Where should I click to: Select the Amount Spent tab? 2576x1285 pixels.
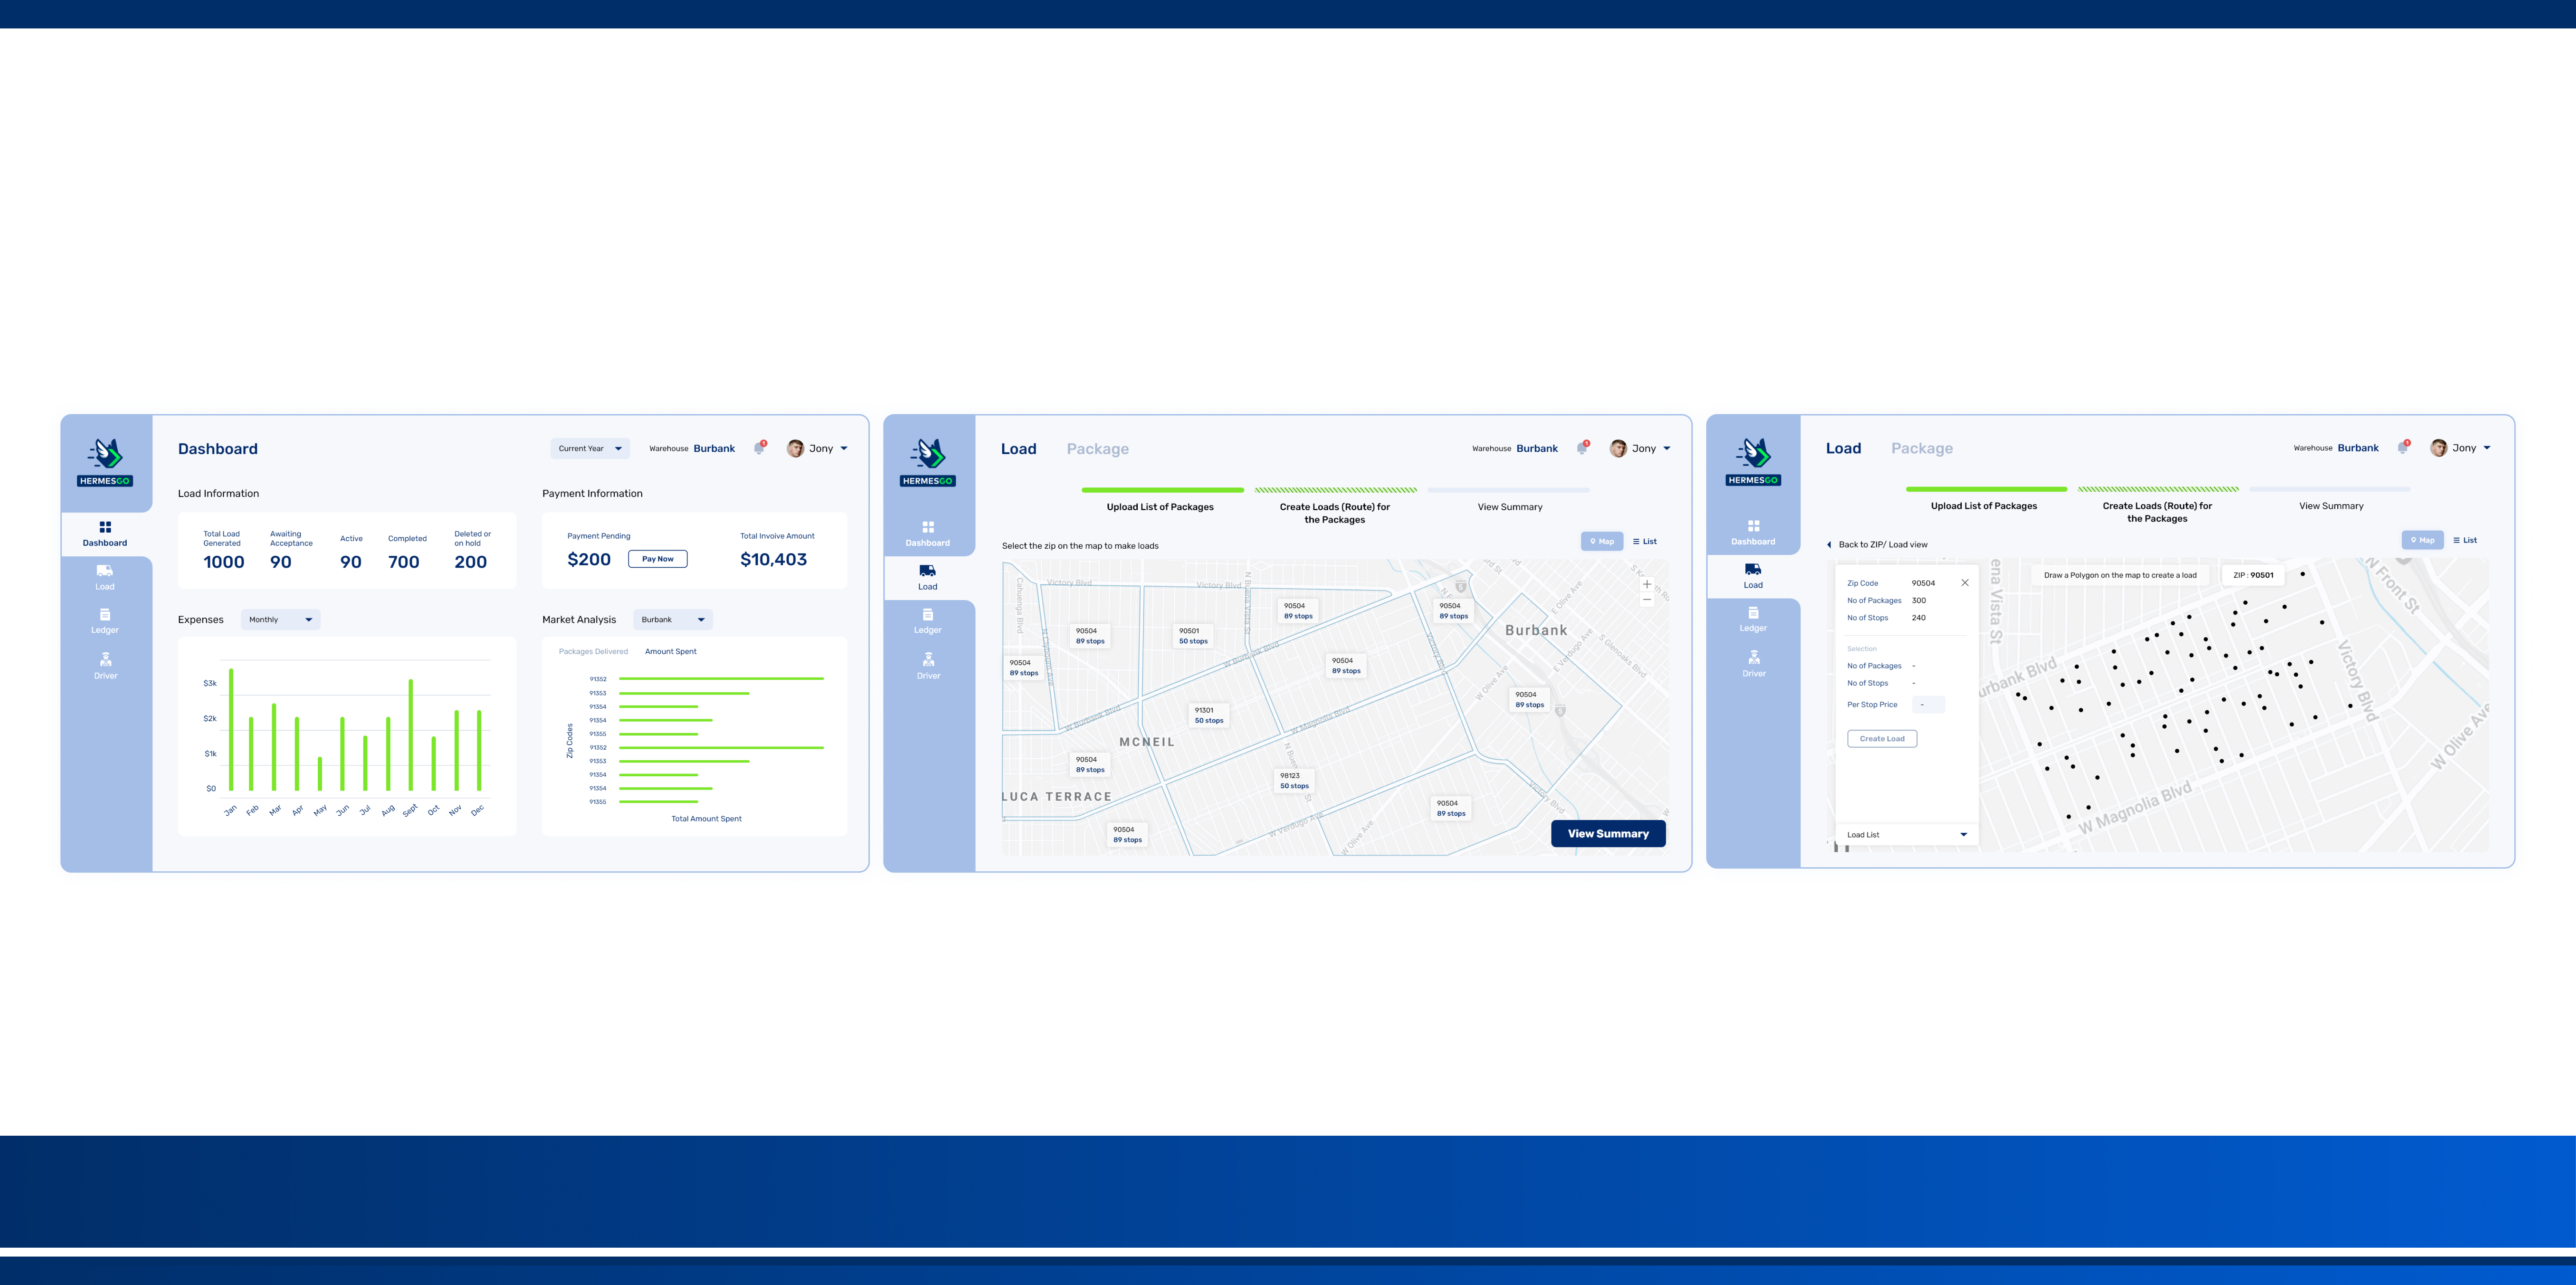pyautogui.click(x=670, y=652)
